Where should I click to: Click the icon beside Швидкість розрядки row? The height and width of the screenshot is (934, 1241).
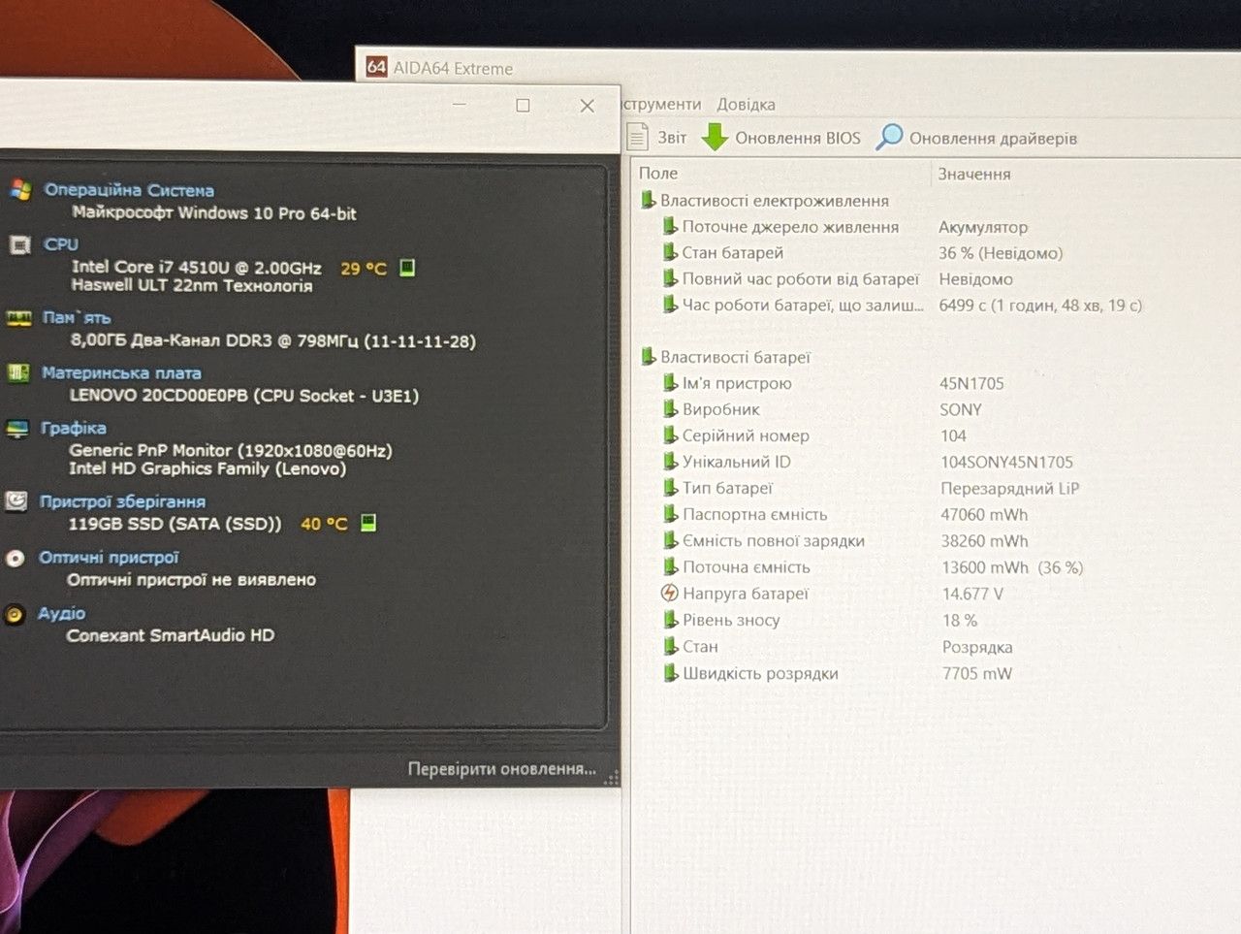[670, 672]
